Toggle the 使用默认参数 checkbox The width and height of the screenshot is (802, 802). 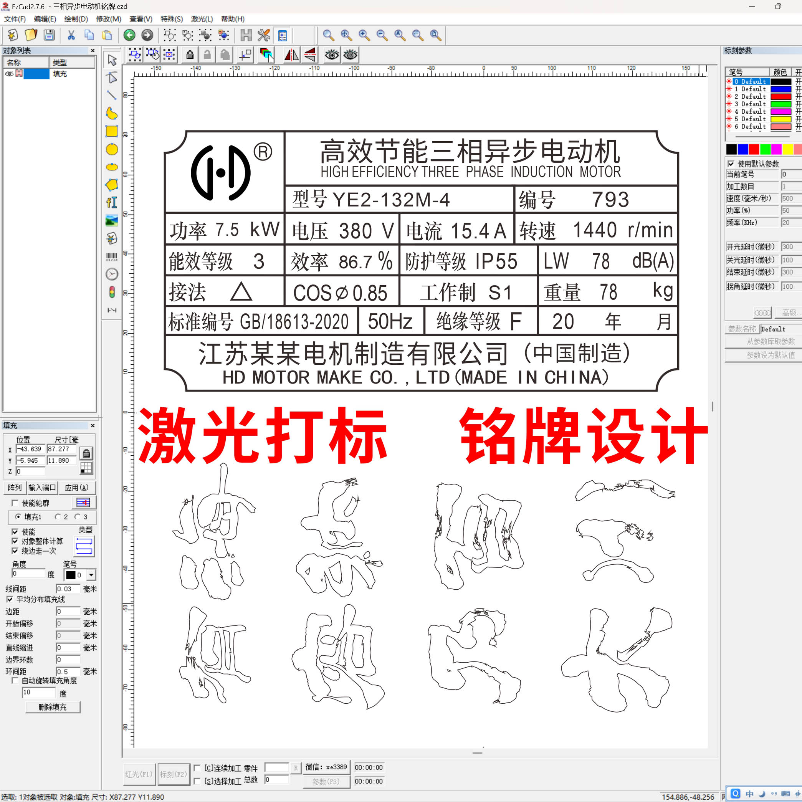pos(731,164)
